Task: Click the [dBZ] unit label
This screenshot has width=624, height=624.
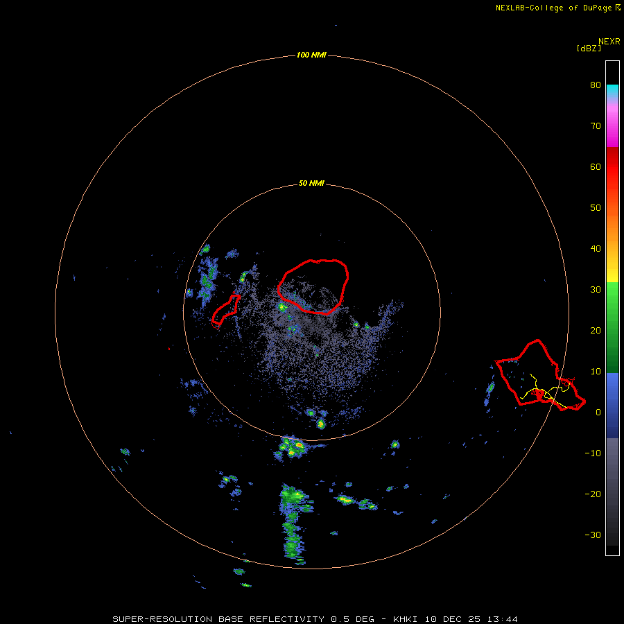Action: [589, 49]
